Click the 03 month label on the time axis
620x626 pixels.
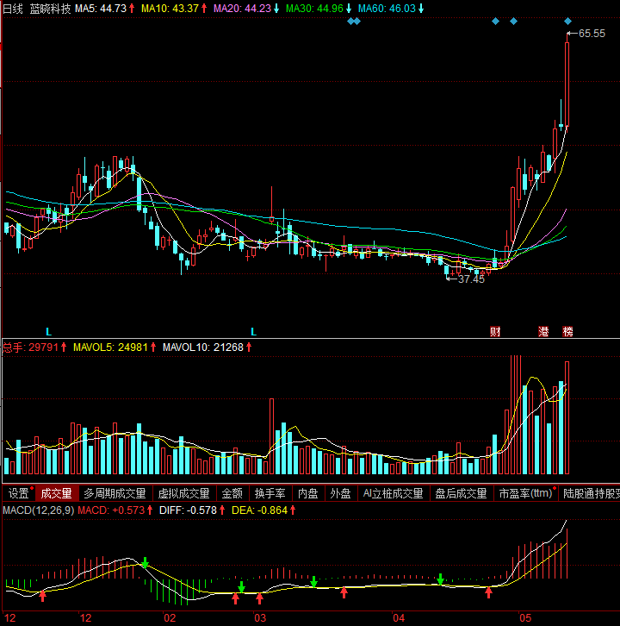(x=260, y=618)
